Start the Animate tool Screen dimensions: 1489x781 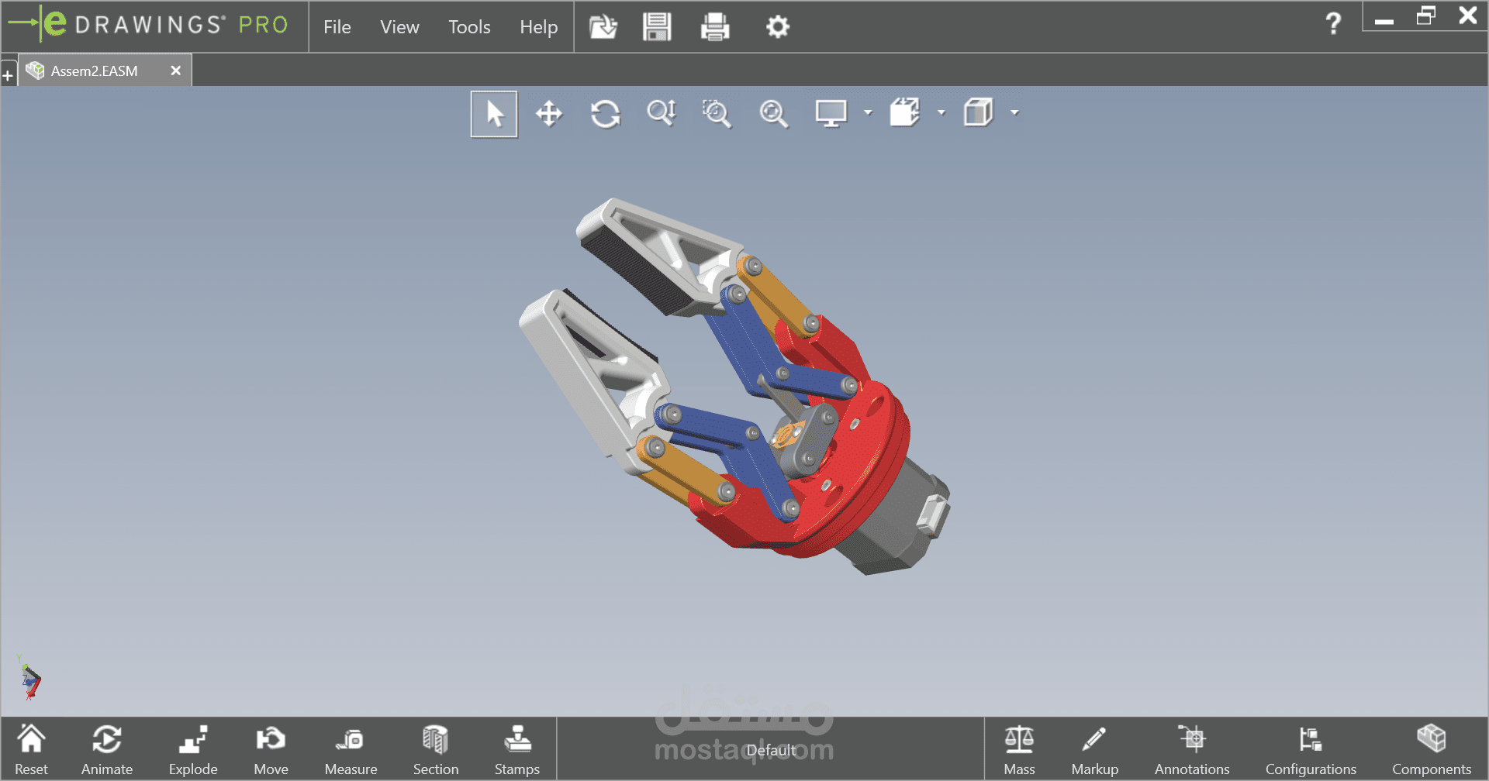pyautogui.click(x=107, y=749)
